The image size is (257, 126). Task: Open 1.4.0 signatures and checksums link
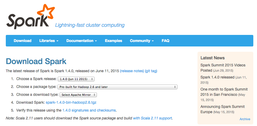89,110
